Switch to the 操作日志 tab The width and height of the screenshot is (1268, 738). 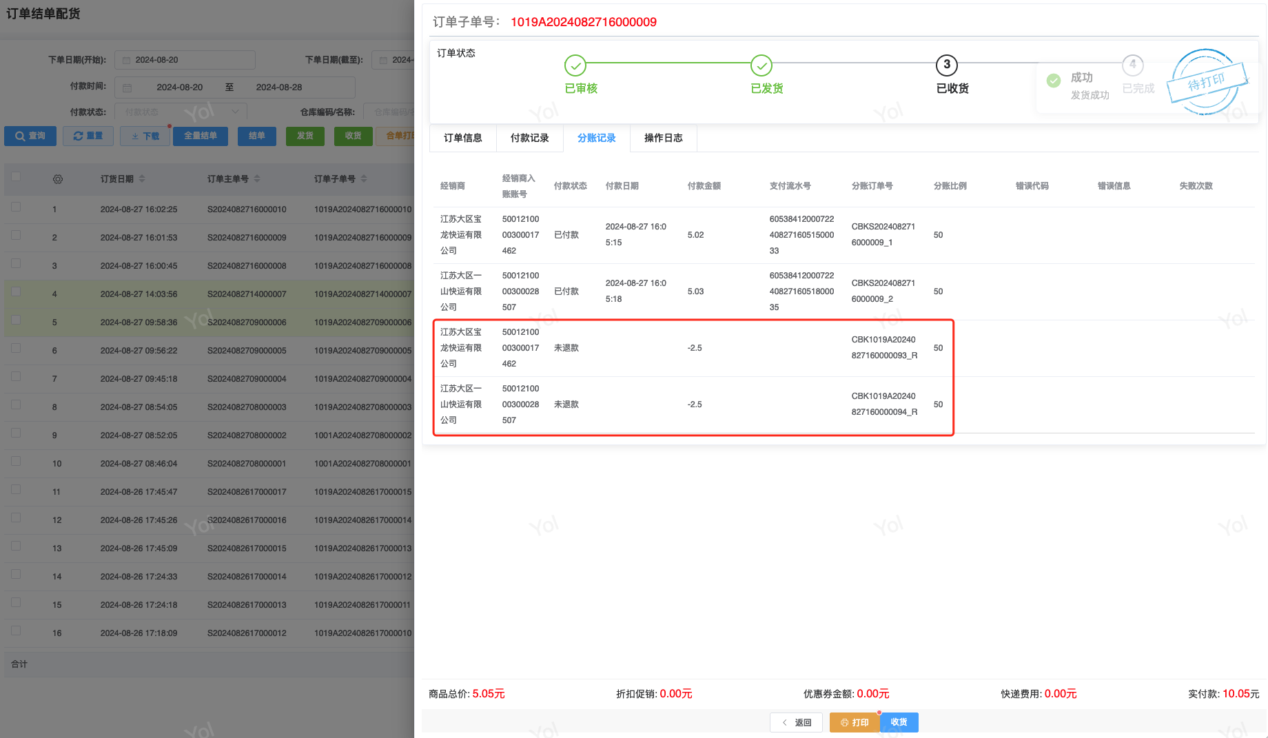(x=663, y=138)
